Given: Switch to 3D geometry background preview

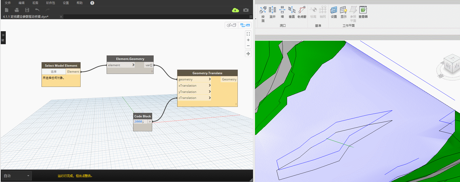Looking at the screenshot, I should click(232, 25).
